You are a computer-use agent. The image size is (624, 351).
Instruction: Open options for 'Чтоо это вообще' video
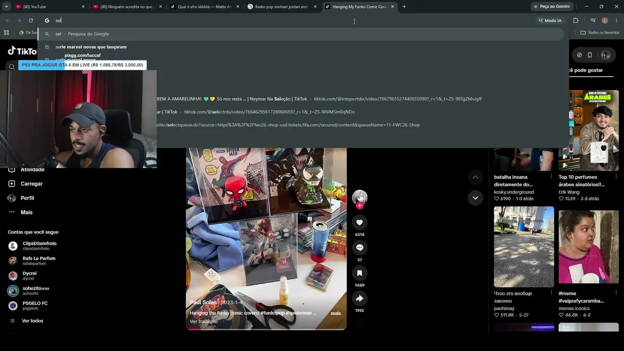[x=551, y=293]
